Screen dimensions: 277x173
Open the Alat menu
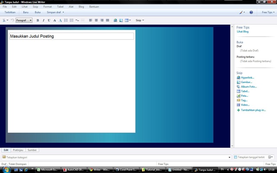(x=71, y=7)
